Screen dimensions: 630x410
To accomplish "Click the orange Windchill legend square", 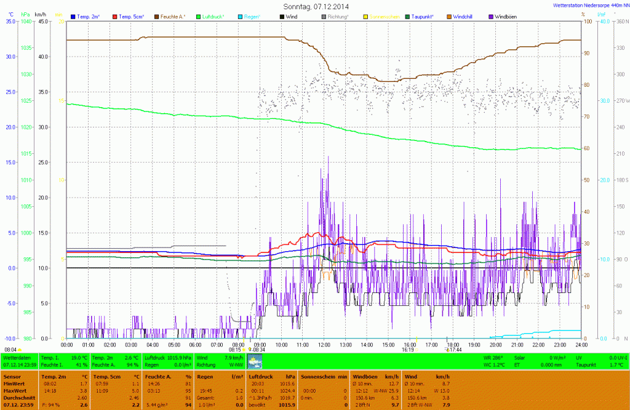I will pyautogui.click(x=449, y=16).
